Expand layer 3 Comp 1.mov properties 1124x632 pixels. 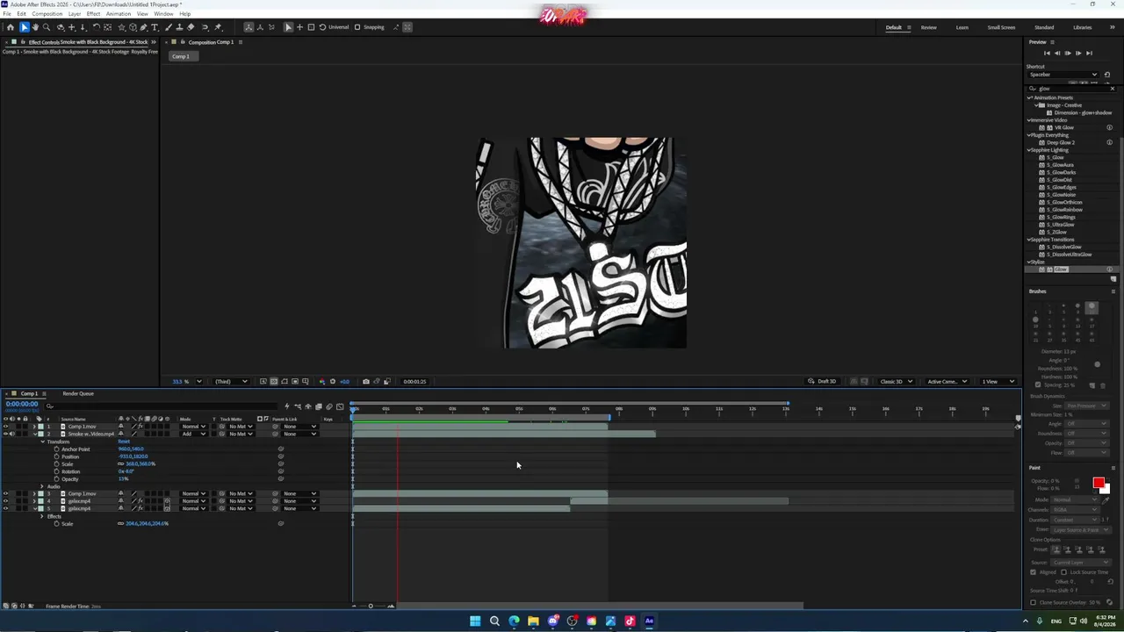[x=34, y=493]
